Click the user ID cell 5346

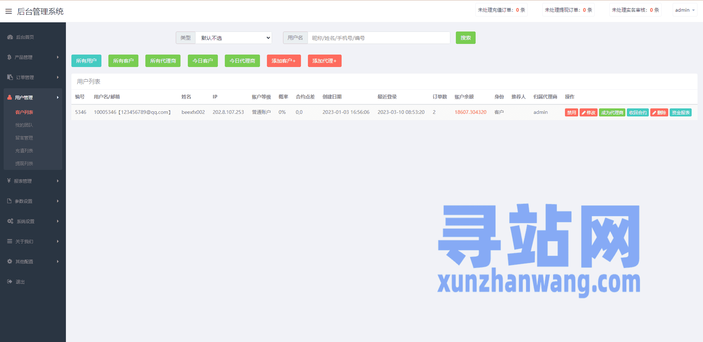(81, 112)
